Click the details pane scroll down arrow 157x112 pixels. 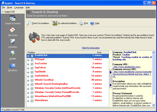pyautogui.click(x=154, y=105)
